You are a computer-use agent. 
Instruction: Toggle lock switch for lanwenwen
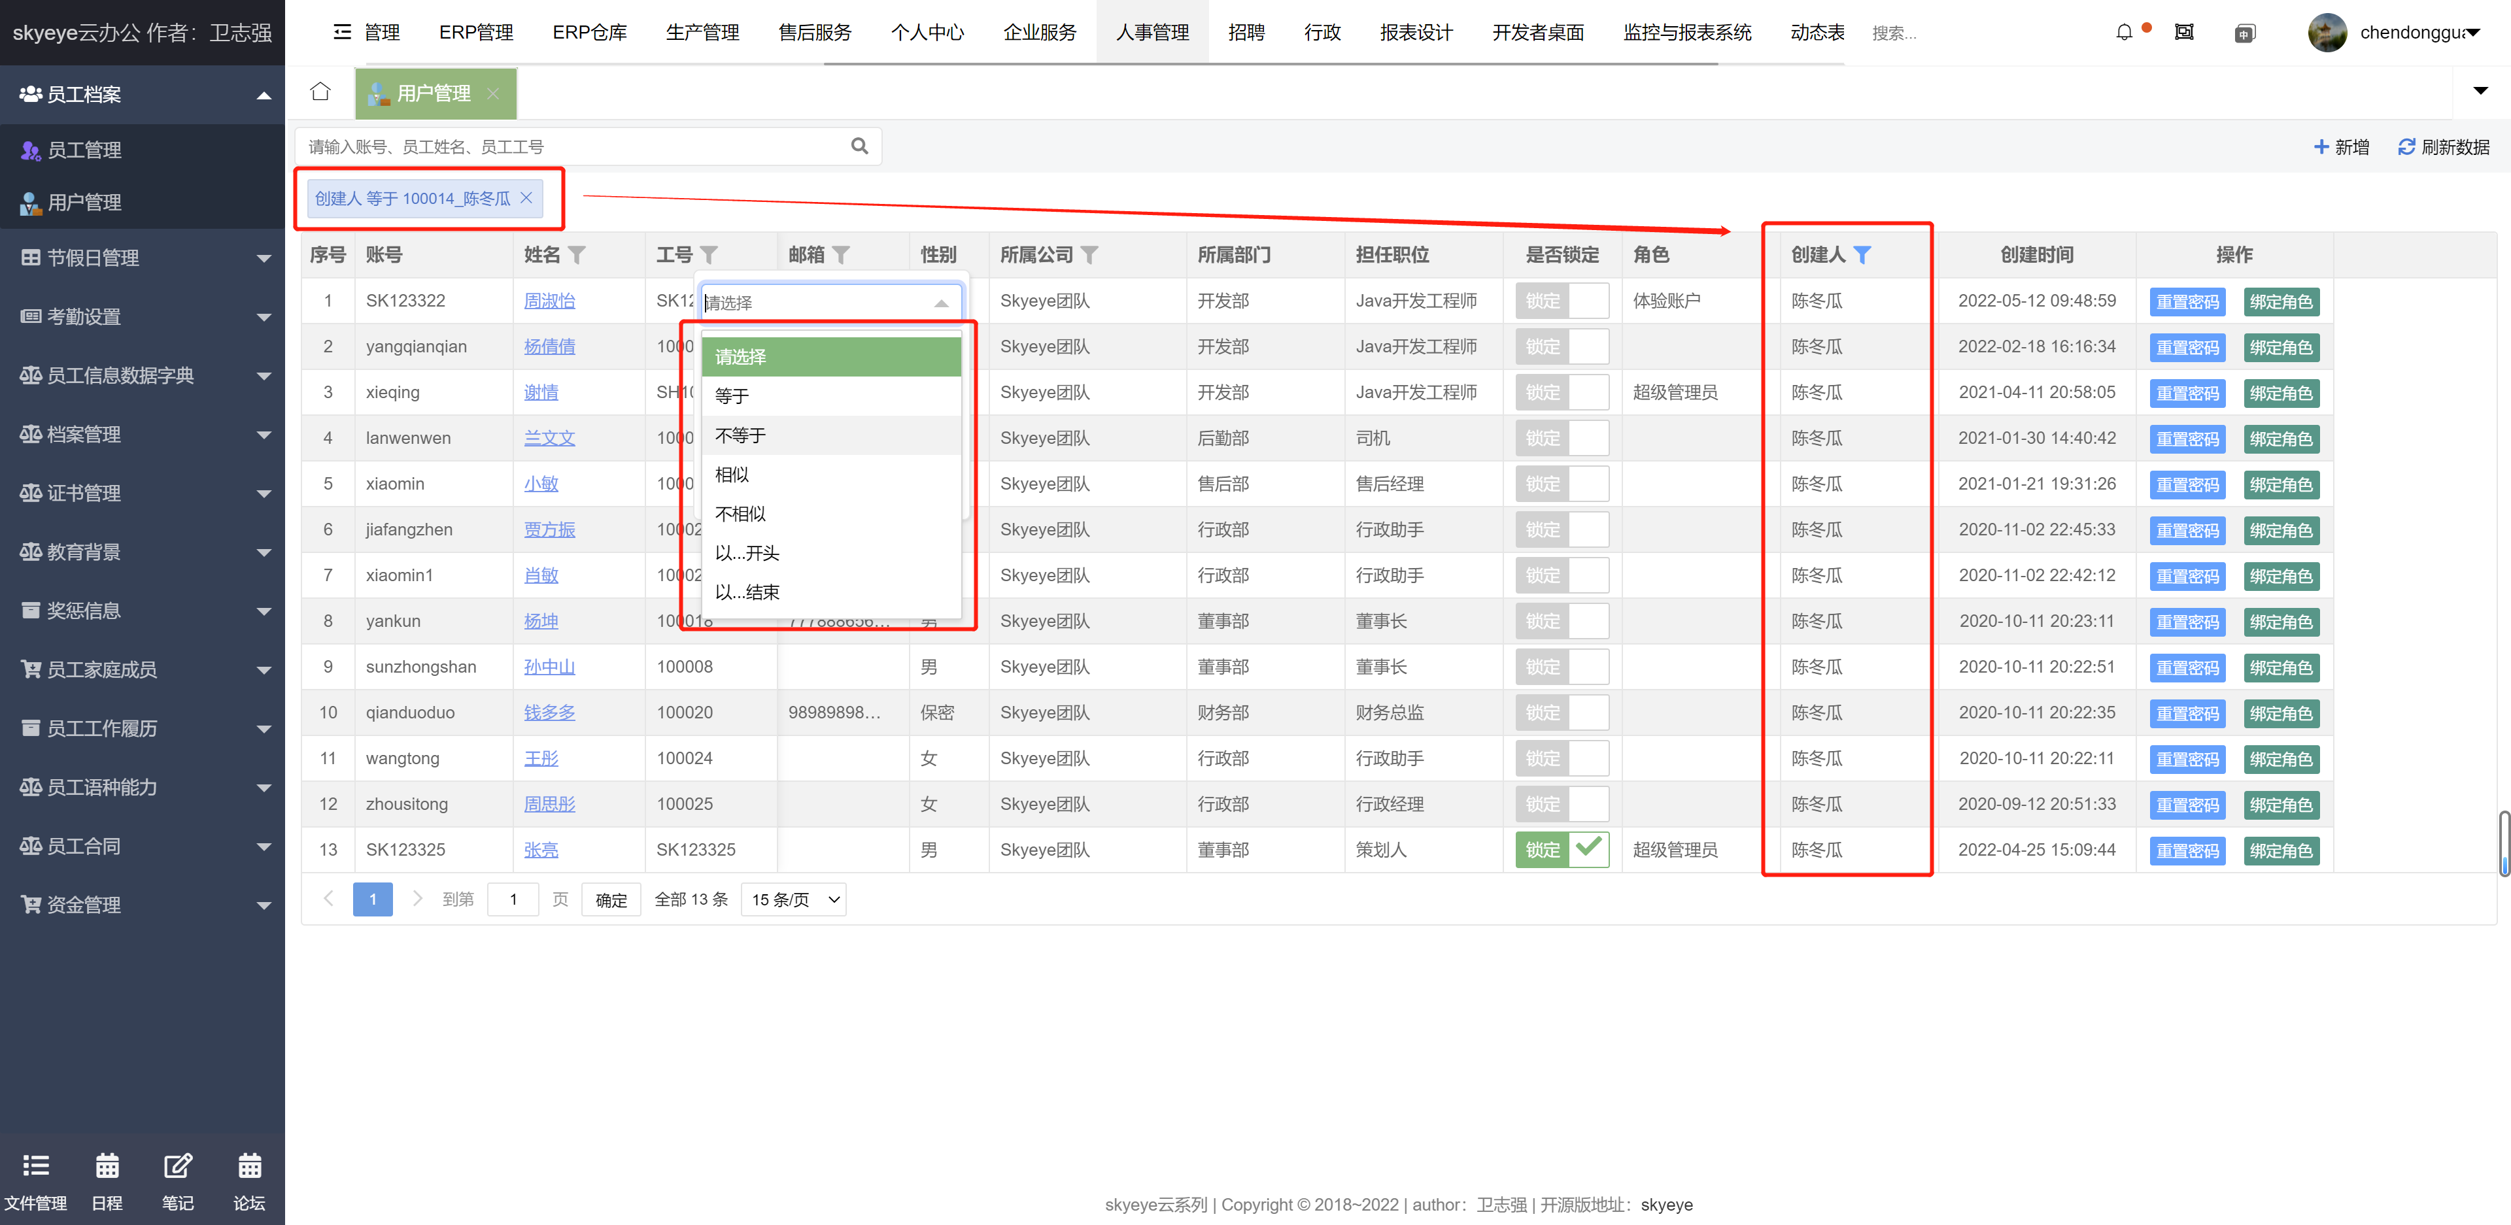(1562, 439)
